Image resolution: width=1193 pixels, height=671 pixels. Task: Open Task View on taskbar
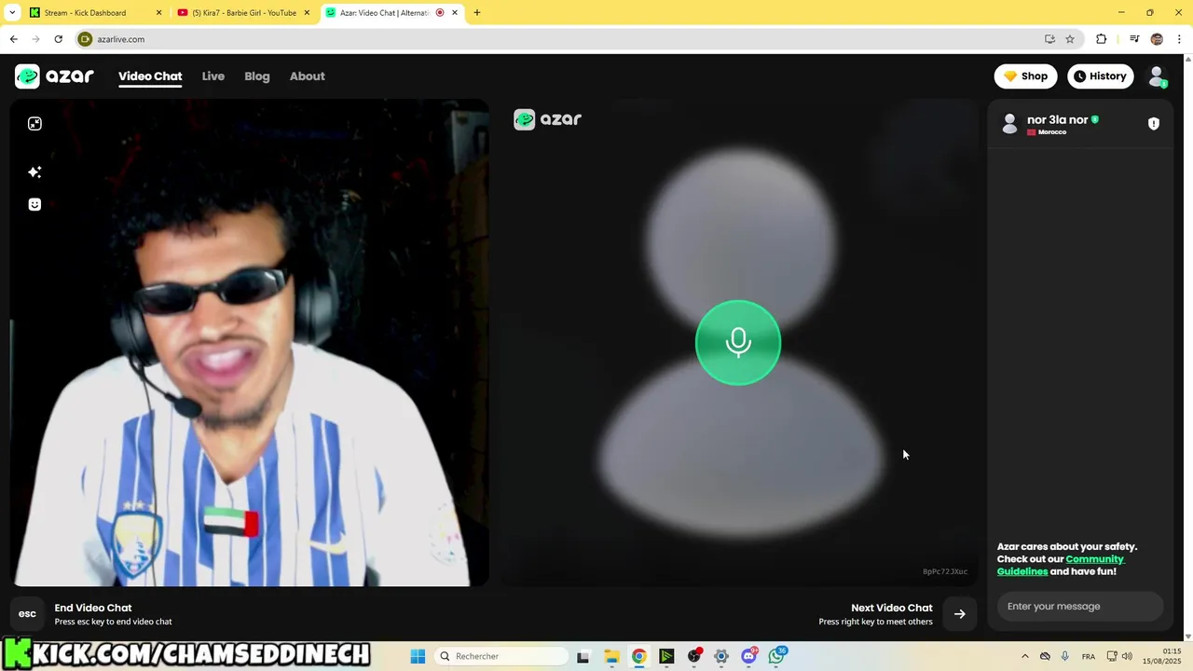click(583, 656)
